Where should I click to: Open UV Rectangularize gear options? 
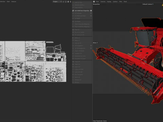pyautogui.click(x=91, y=48)
